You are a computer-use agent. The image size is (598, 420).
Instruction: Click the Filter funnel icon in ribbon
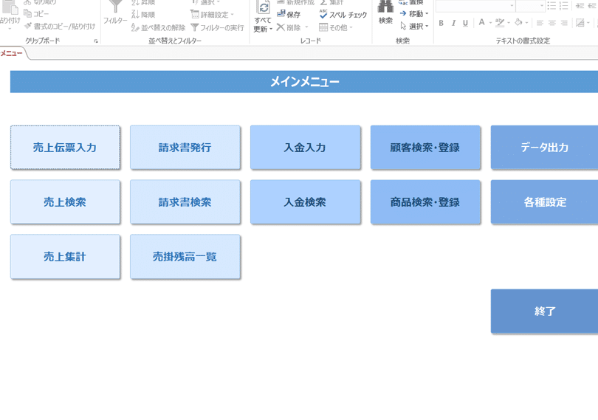pos(114,9)
